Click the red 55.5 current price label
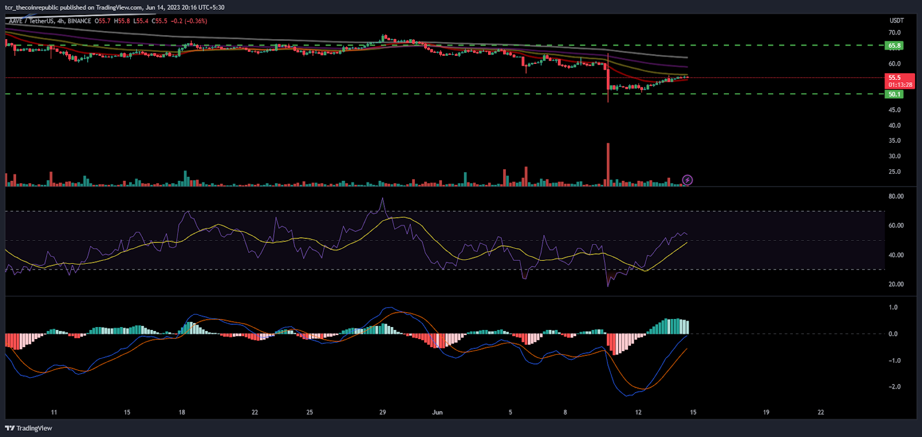Screen dimensions: 922x437 pyautogui.click(x=900, y=81)
